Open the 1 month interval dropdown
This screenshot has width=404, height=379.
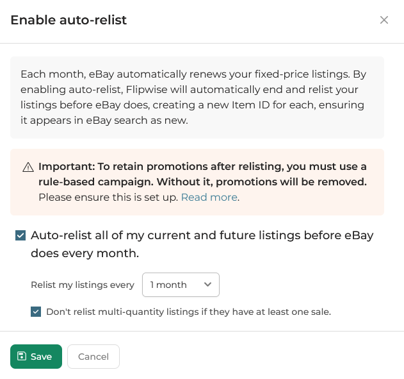(x=180, y=285)
